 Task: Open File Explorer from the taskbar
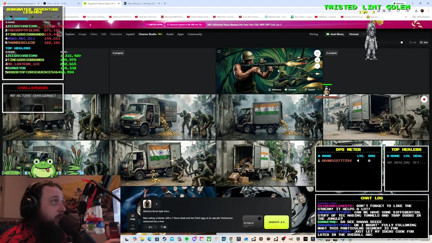point(142,239)
